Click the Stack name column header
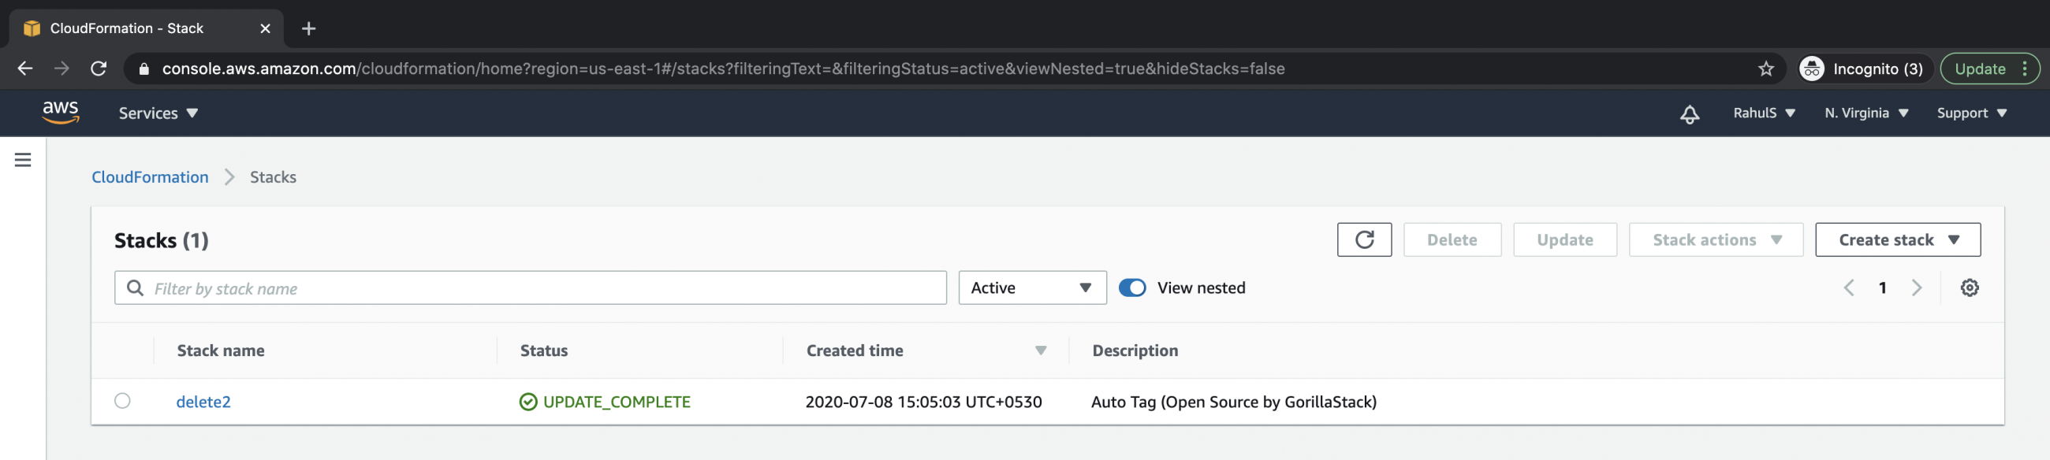 tap(221, 351)
